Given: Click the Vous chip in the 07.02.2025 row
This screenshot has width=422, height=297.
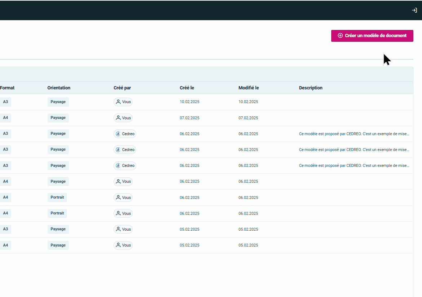Looking at the screenshot, I should 123,118.
